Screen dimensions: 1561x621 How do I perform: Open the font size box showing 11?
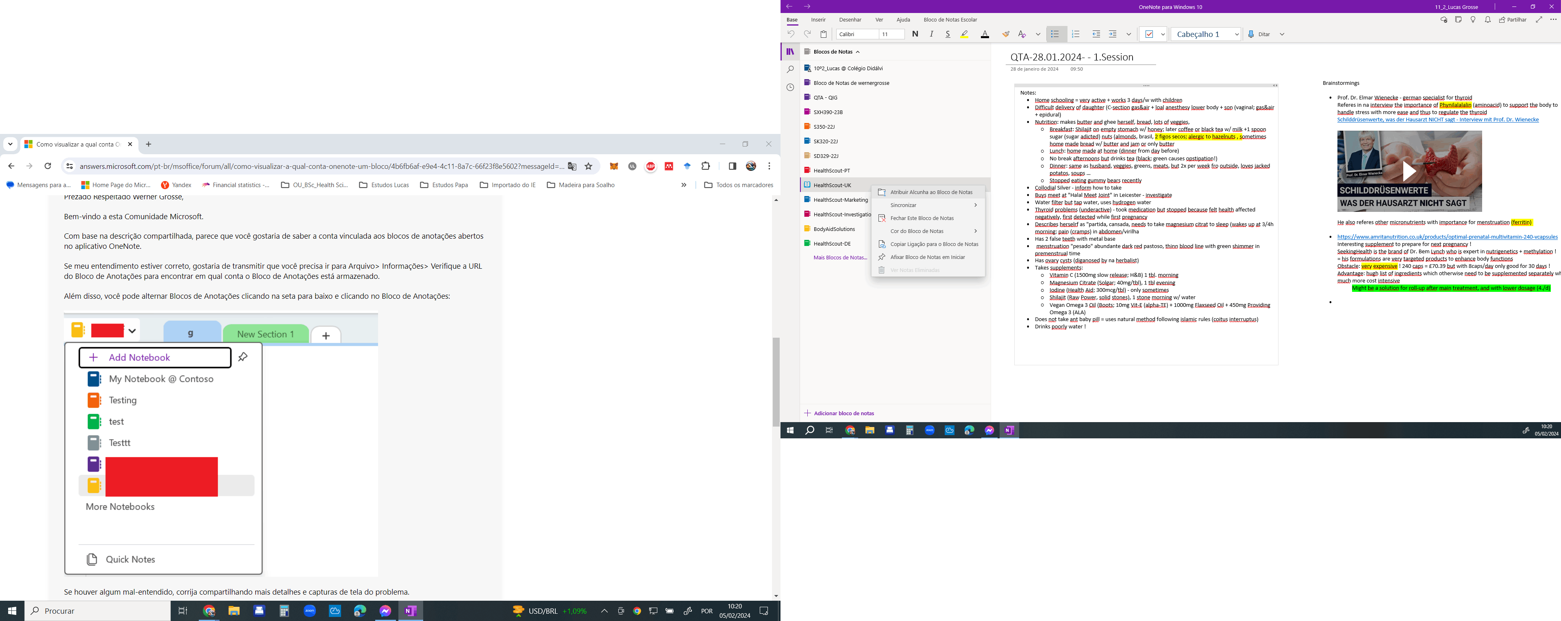pyautogui.click(x=892, y=34)
